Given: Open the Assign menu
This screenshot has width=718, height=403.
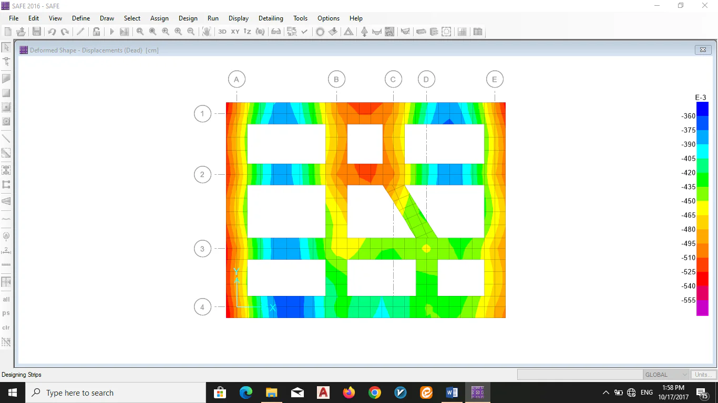Looking at the screenshot, I should point(159,18).
